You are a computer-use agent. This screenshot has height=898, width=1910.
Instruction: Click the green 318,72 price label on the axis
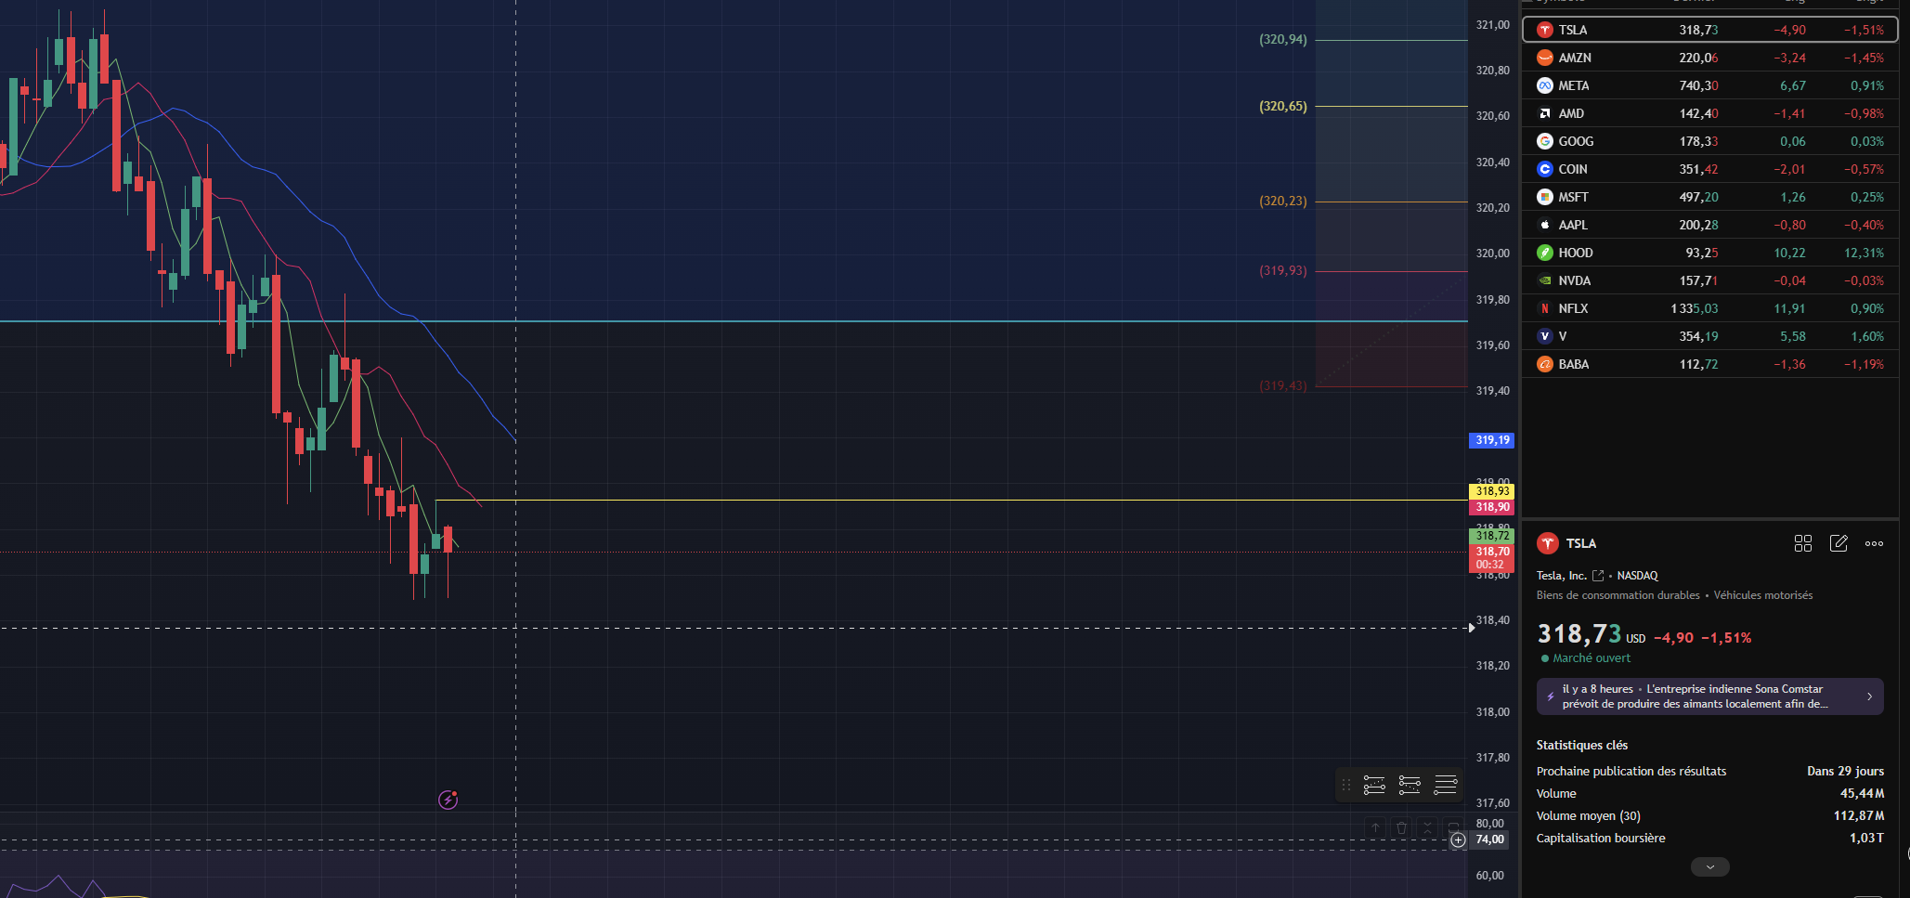coord(1492,536)
